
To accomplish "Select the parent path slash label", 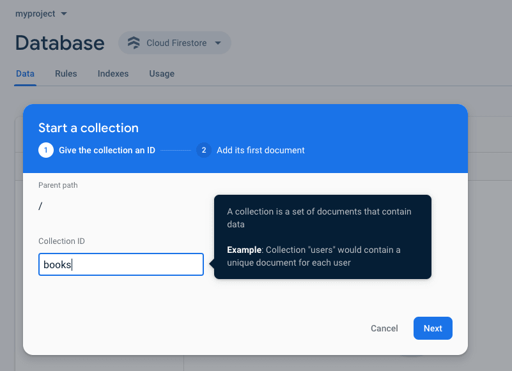I will [x=41, y=206].
